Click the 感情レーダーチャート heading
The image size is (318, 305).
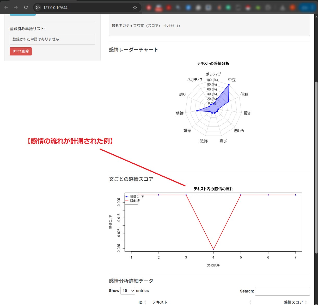pyautogui.click(x=133, y=50)
